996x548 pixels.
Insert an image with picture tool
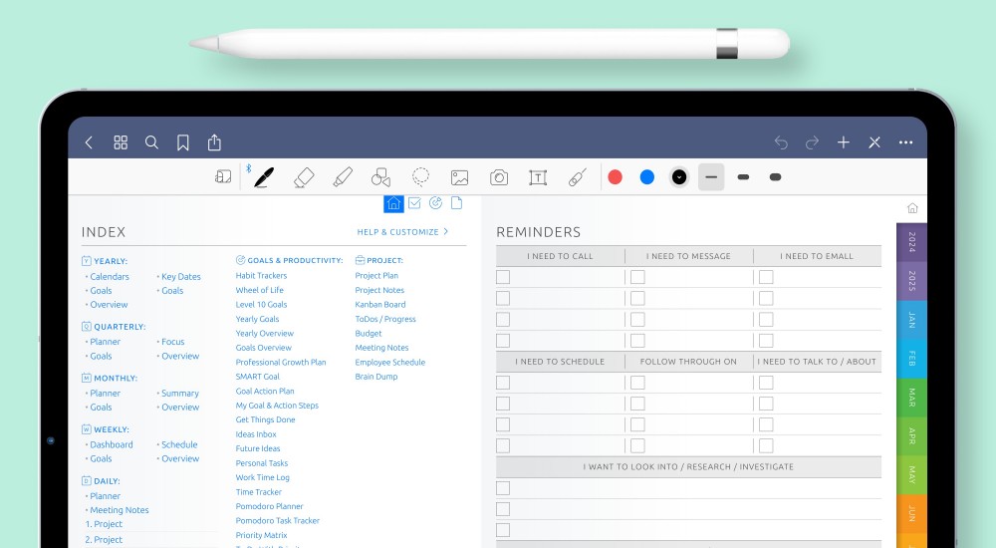[x=459, y=177]
